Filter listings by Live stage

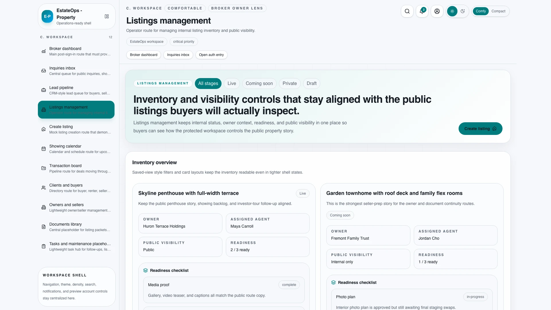click(232, 84)
